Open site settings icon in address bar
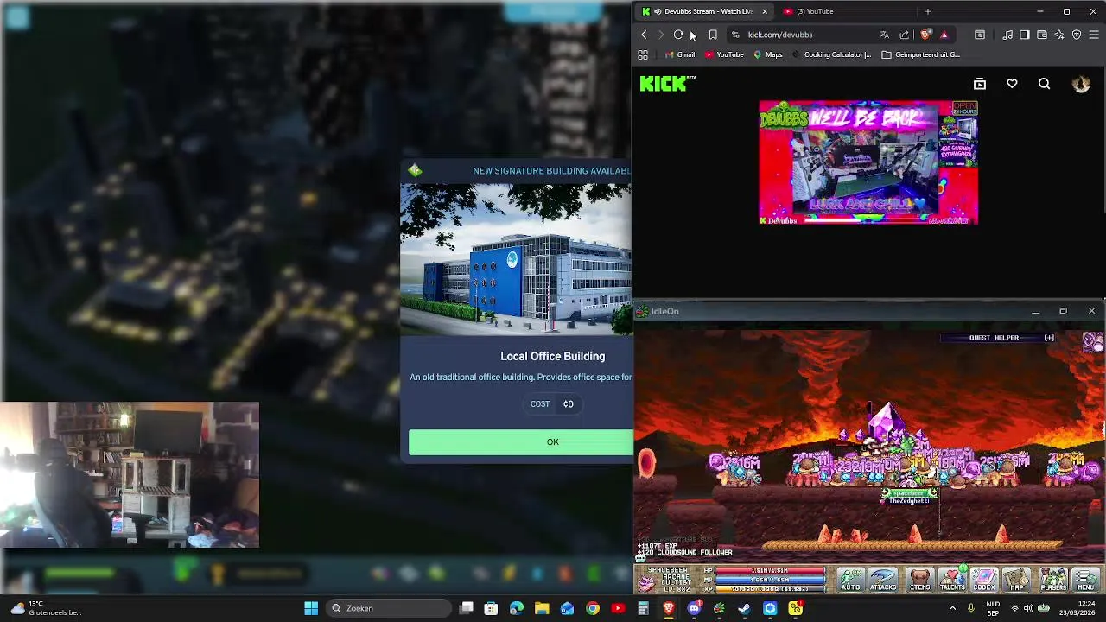The height and width of the screenshot is (622, 1106). [735, 35]
